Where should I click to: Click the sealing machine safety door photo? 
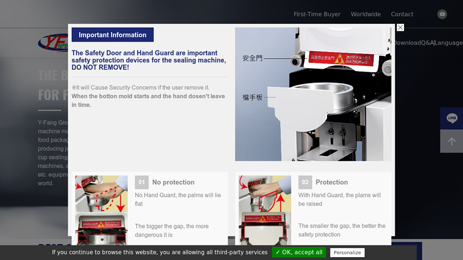pos(313,94)
